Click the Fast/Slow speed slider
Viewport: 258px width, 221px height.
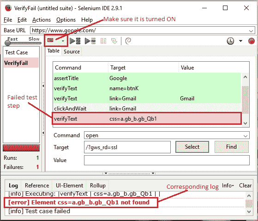(x=23, y=43)
